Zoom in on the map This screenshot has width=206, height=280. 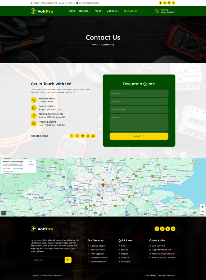click(203, 207)
